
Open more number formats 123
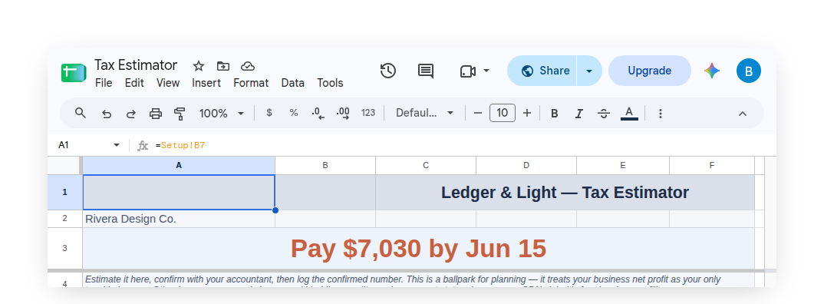[368, 113]
